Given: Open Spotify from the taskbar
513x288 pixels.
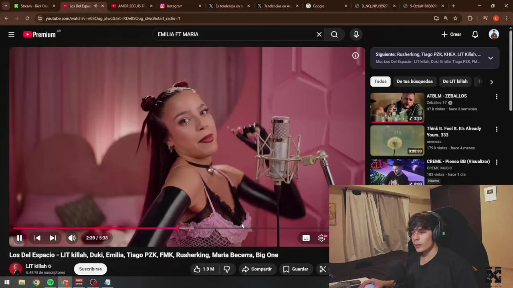Looking at the screenshot, I should pos(50,282).
